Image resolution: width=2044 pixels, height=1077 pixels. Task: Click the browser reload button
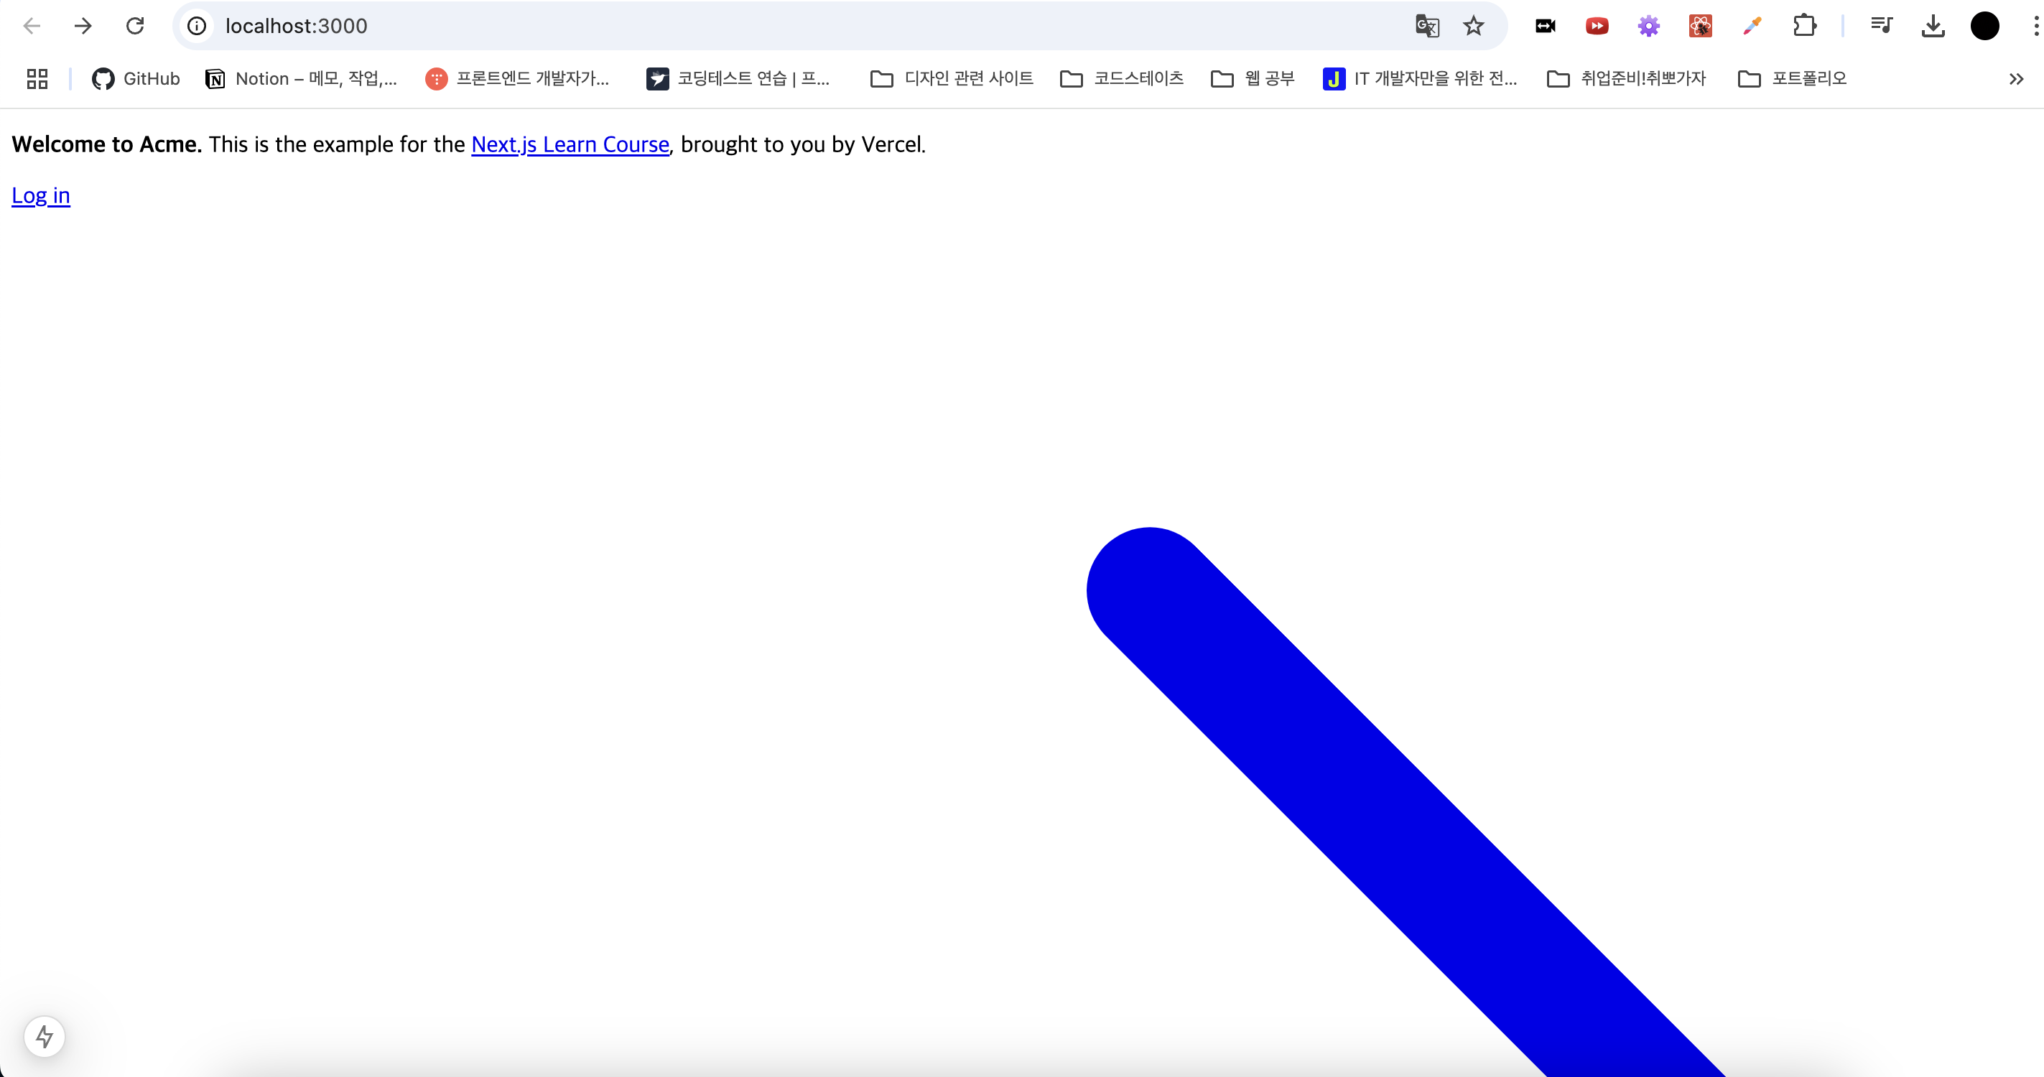click(x=135, y=26)
